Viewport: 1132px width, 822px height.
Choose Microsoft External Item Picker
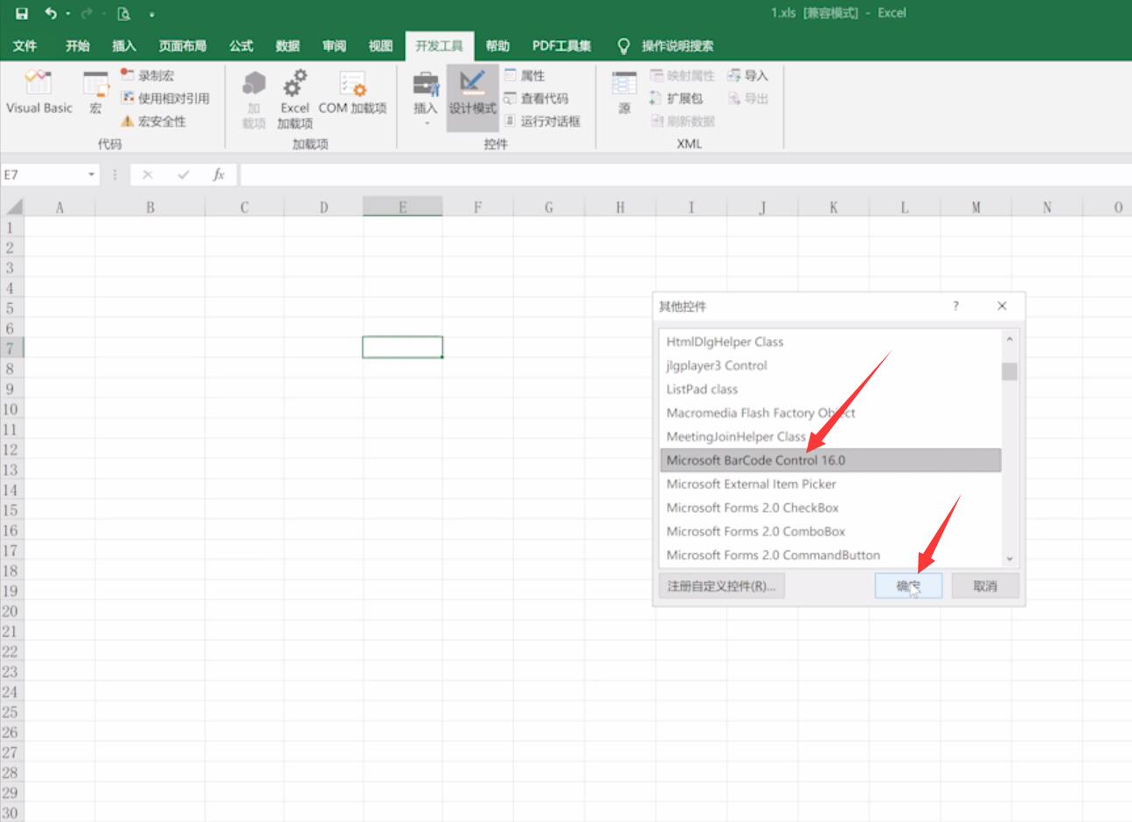point(830,484)
